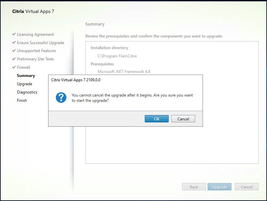The width and height of the screenshot is (267, 201).
Task: Click the Back button in the wizard
Action: coord(194,187)
